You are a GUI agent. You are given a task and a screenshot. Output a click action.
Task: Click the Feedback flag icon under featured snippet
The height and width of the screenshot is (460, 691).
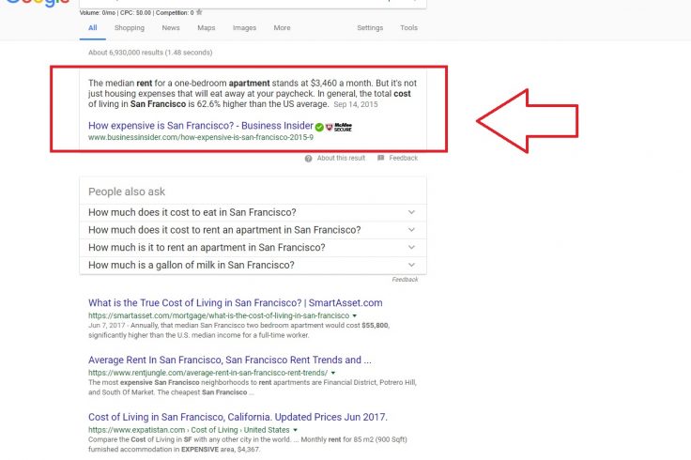point(381,158)
